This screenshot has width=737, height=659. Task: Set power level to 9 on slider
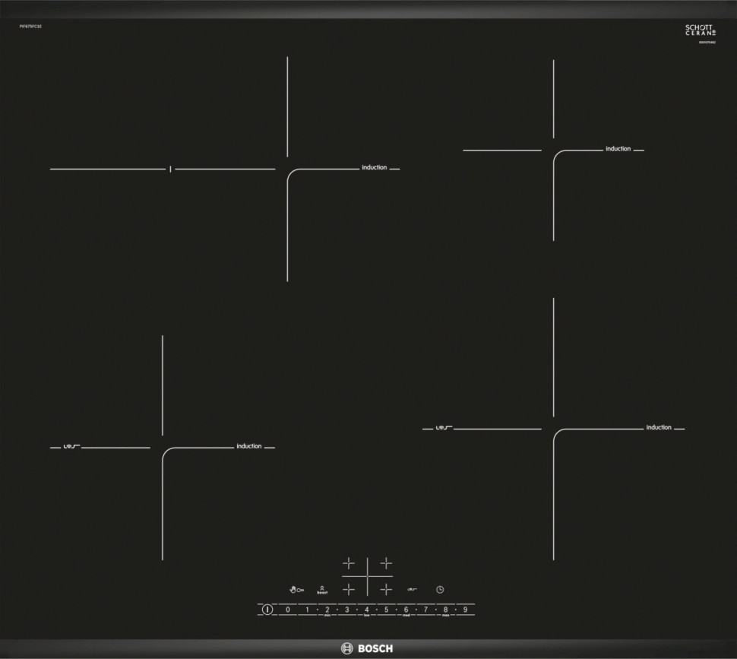[465, 610]
